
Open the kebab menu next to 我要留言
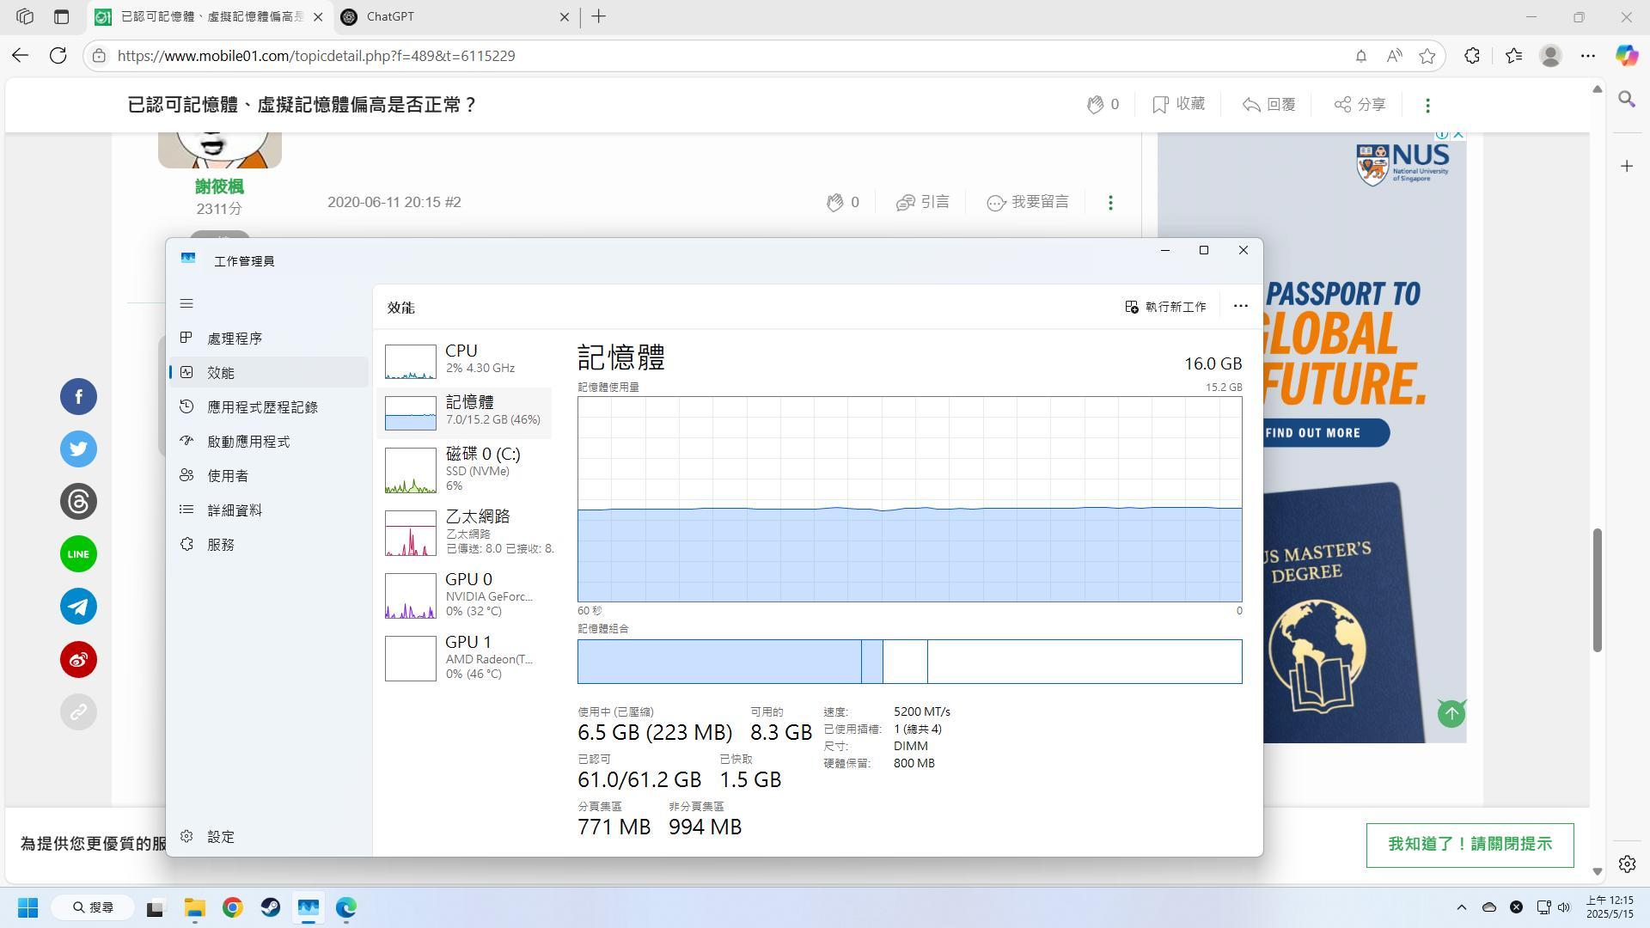click(1110, 202)
